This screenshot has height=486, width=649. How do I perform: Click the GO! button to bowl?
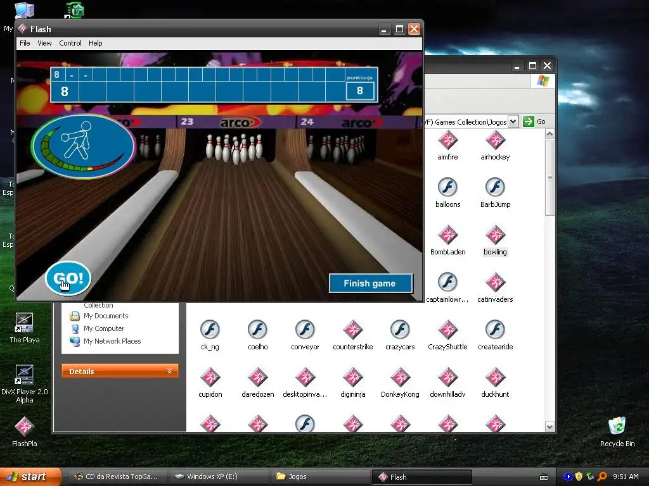[x=68, y=278]
